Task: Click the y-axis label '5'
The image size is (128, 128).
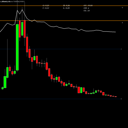Action: pos(121,49)
